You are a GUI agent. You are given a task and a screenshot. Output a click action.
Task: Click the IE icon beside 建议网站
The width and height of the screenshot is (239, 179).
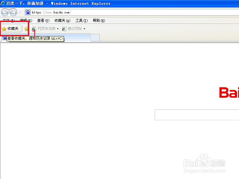[x=64, y=29]
